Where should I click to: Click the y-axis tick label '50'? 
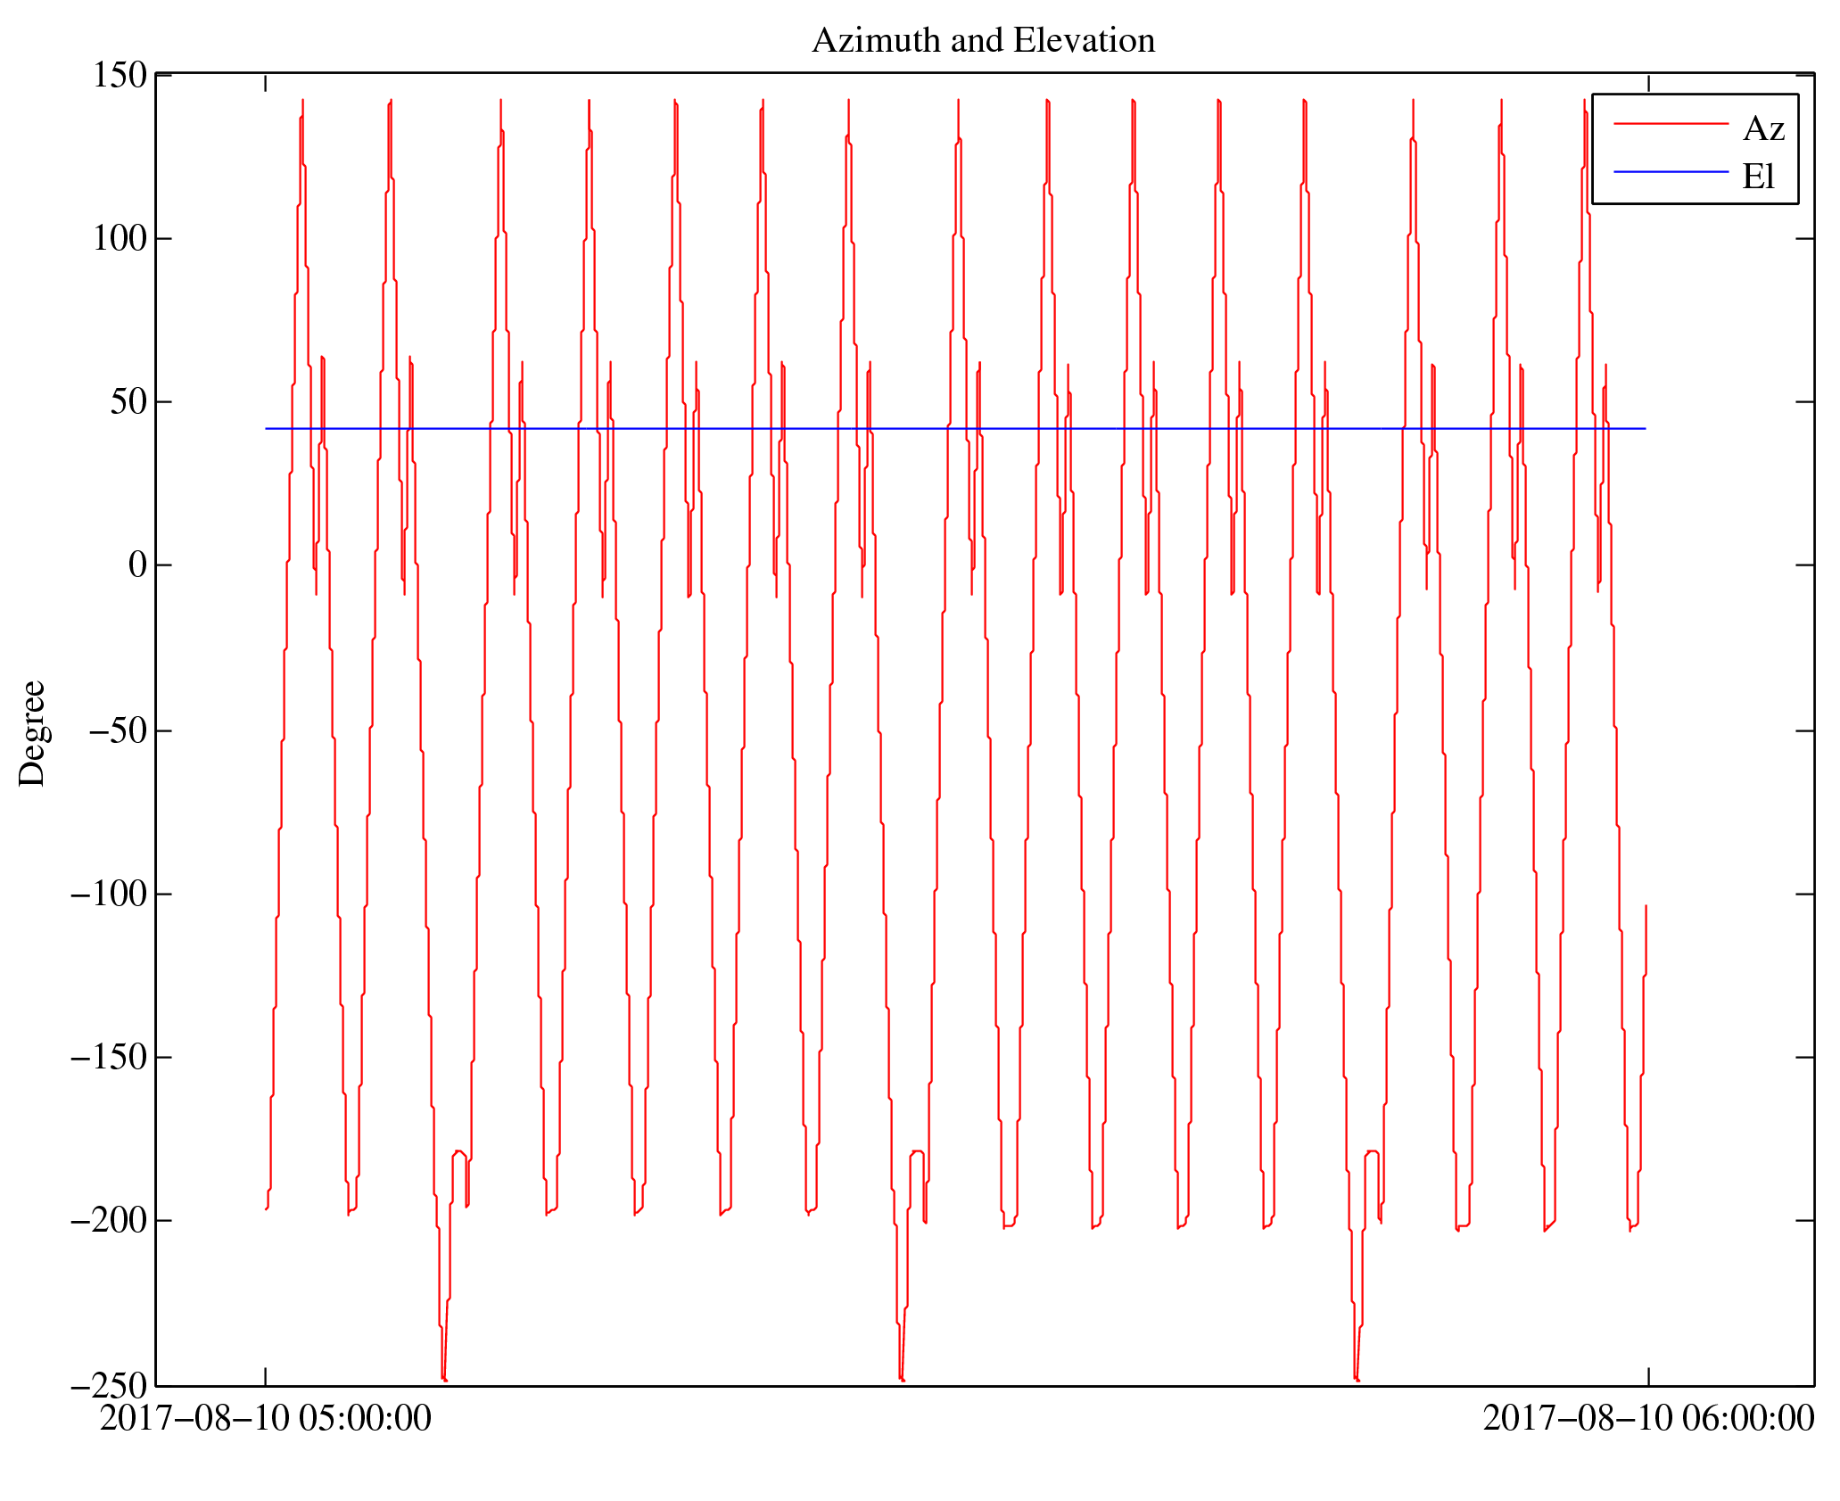[x=129, y=402]
